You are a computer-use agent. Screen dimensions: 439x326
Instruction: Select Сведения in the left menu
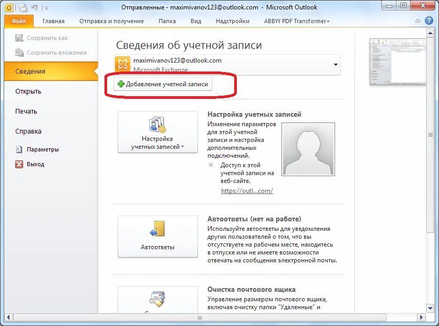coord(51,71)
